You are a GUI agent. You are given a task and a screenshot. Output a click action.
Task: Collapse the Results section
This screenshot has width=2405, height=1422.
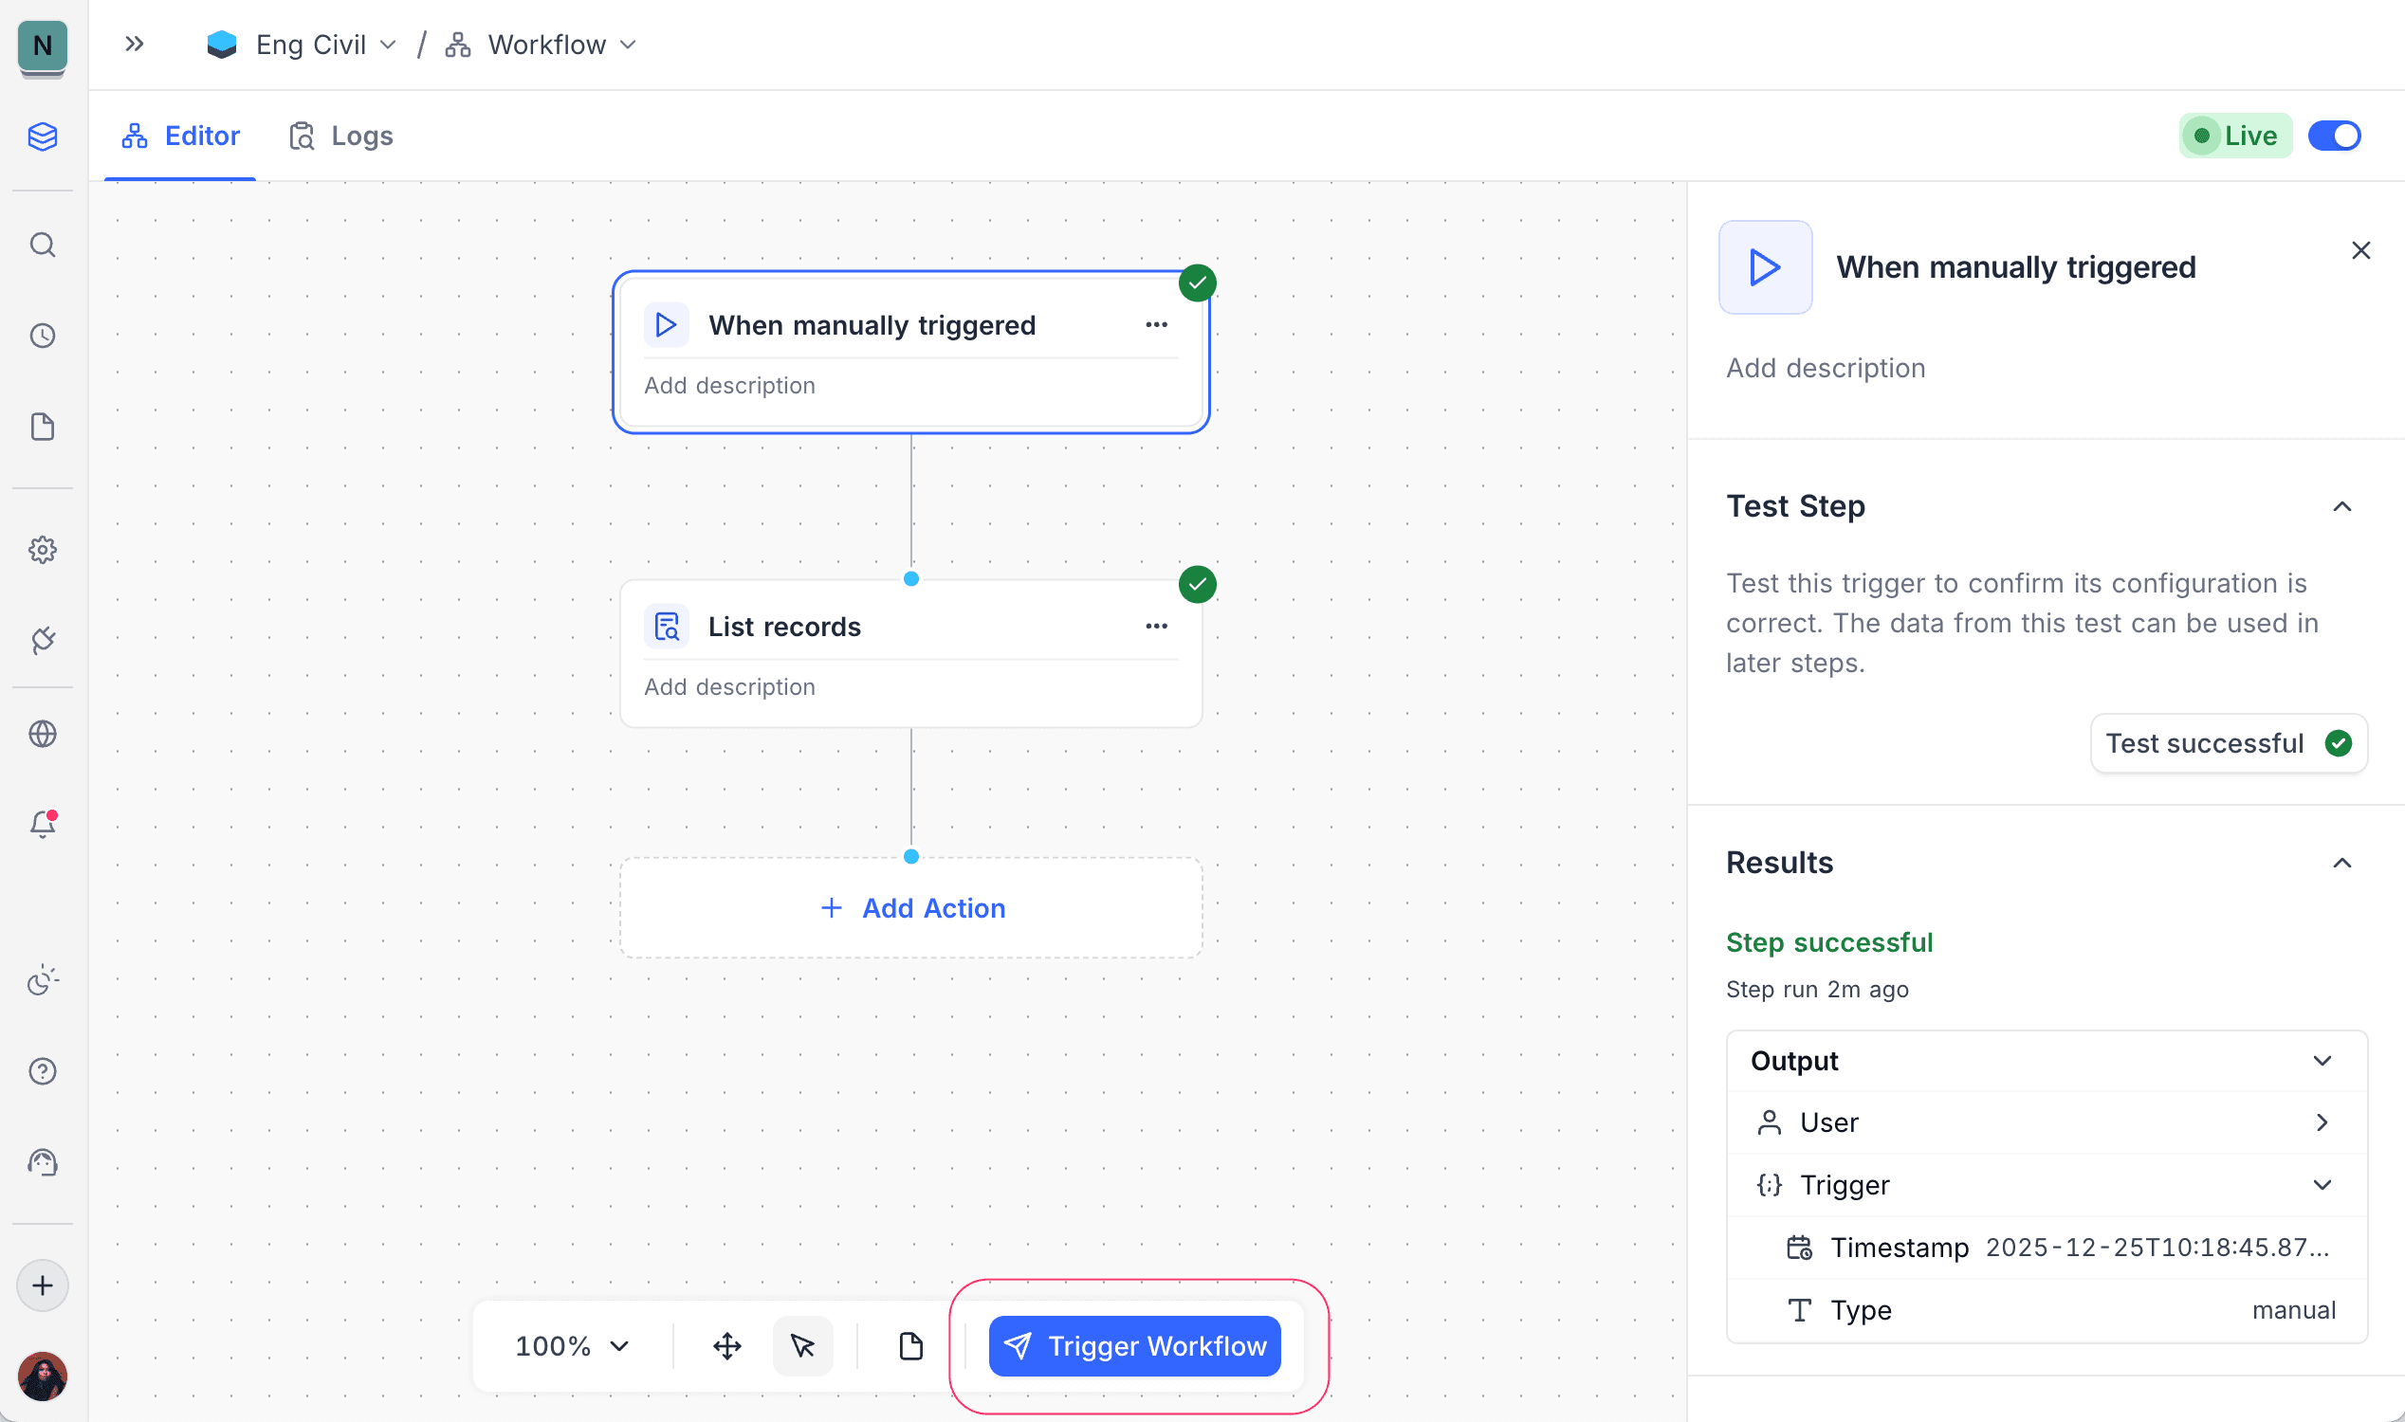(2341, 864)
